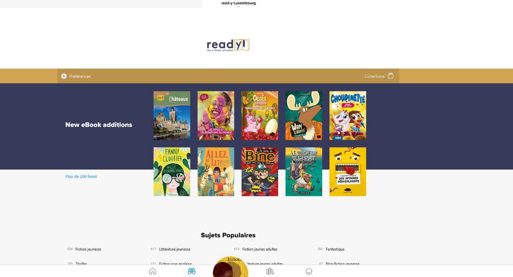
Task: Open the Fiction jeunesse subject
Action: (88, 249)
